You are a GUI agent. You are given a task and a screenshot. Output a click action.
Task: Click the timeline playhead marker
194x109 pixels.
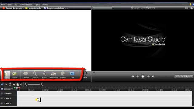pyautogui.click(x=17, y=88)
